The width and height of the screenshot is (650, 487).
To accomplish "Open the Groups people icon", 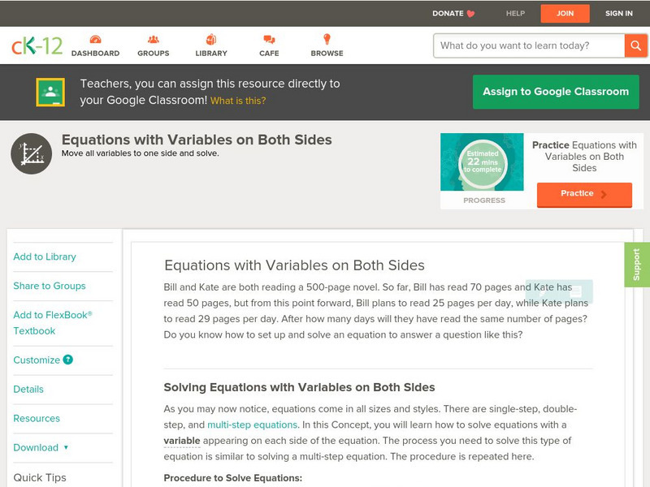I will tap(153, 40).
